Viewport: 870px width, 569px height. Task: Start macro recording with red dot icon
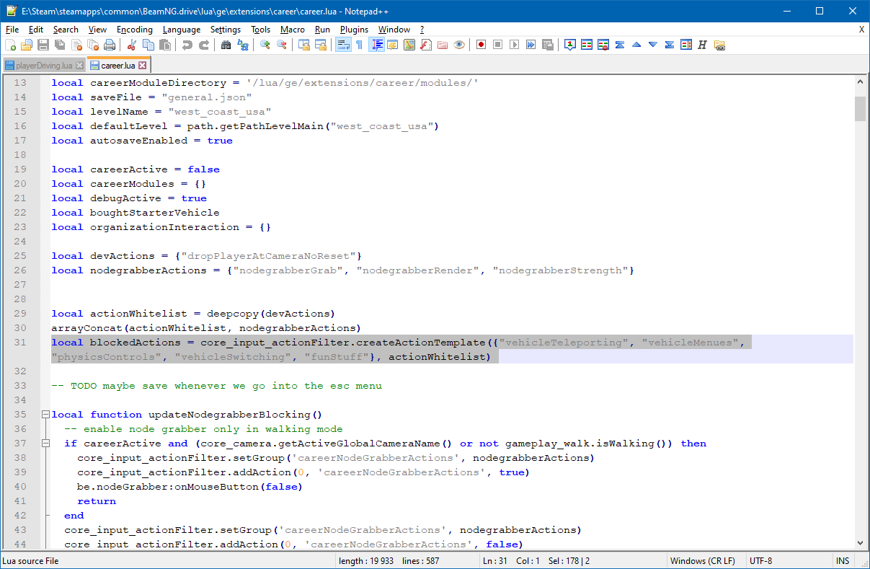click(x=481, y=45)
